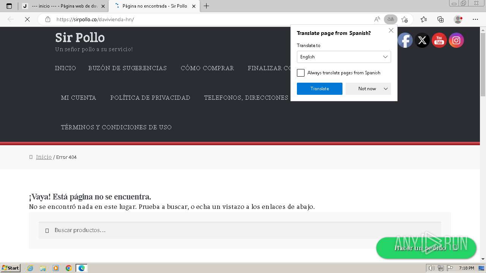Click the volume tray icon
The width and height of the screenshot is (486, 273).
pos(431,268)
